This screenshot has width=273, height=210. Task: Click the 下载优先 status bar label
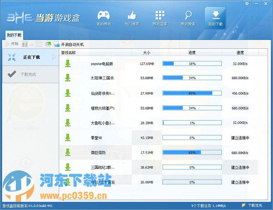[x=255, y=205]
